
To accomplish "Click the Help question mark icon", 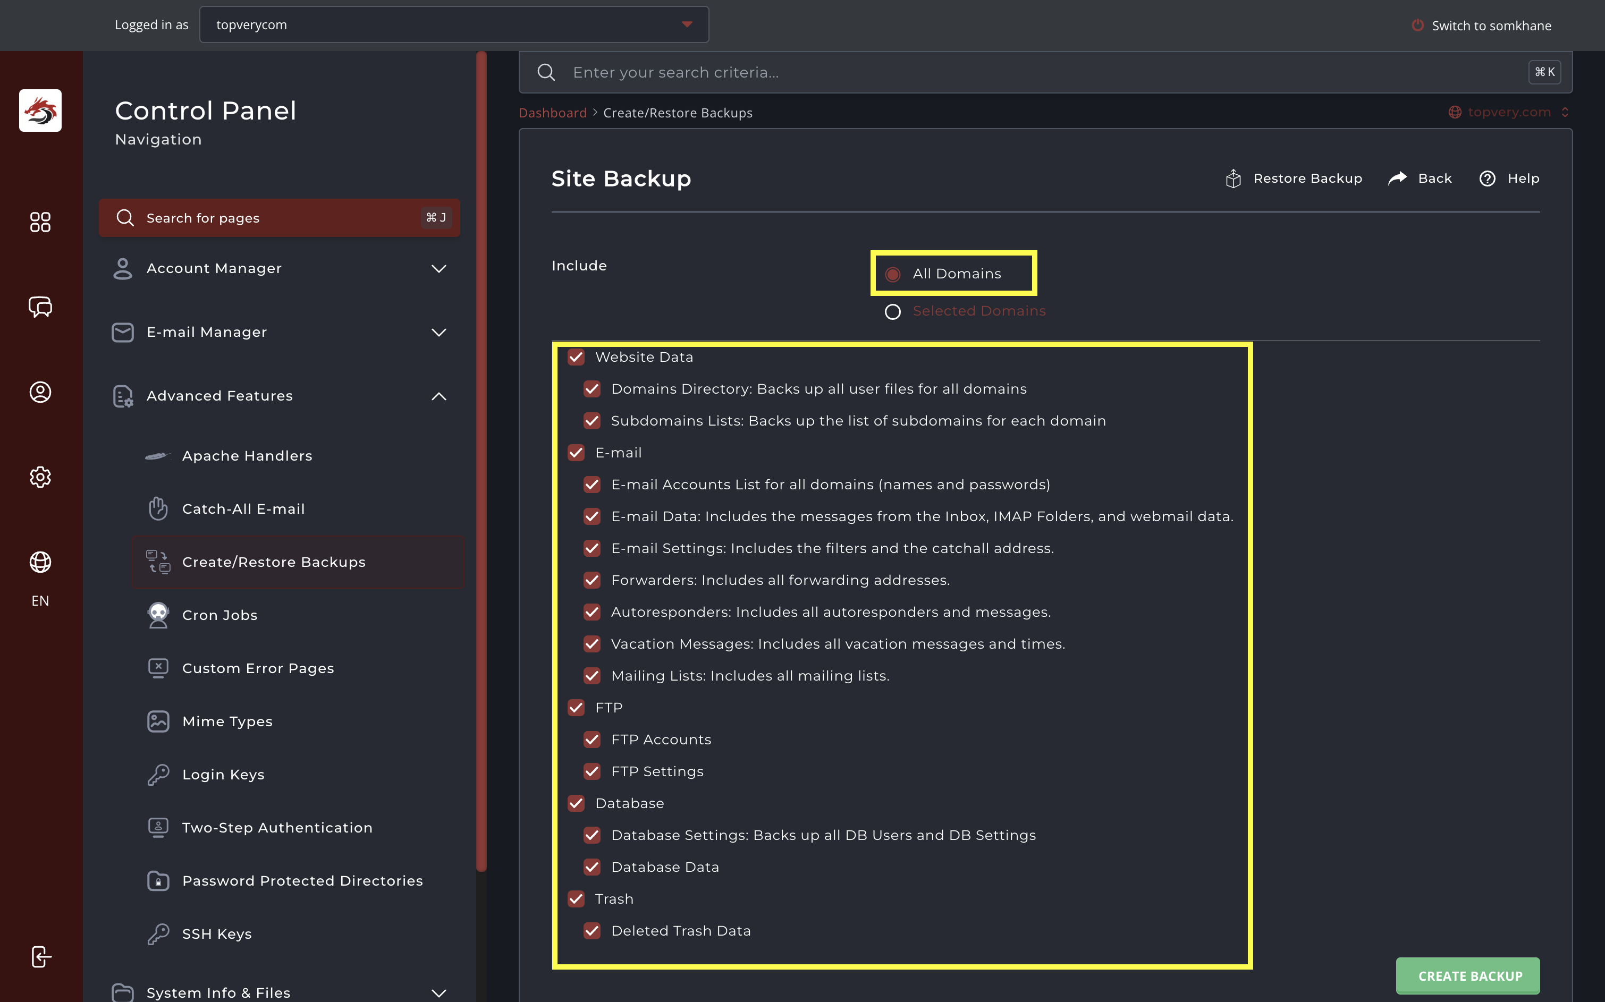I will tap(1487, 179).
